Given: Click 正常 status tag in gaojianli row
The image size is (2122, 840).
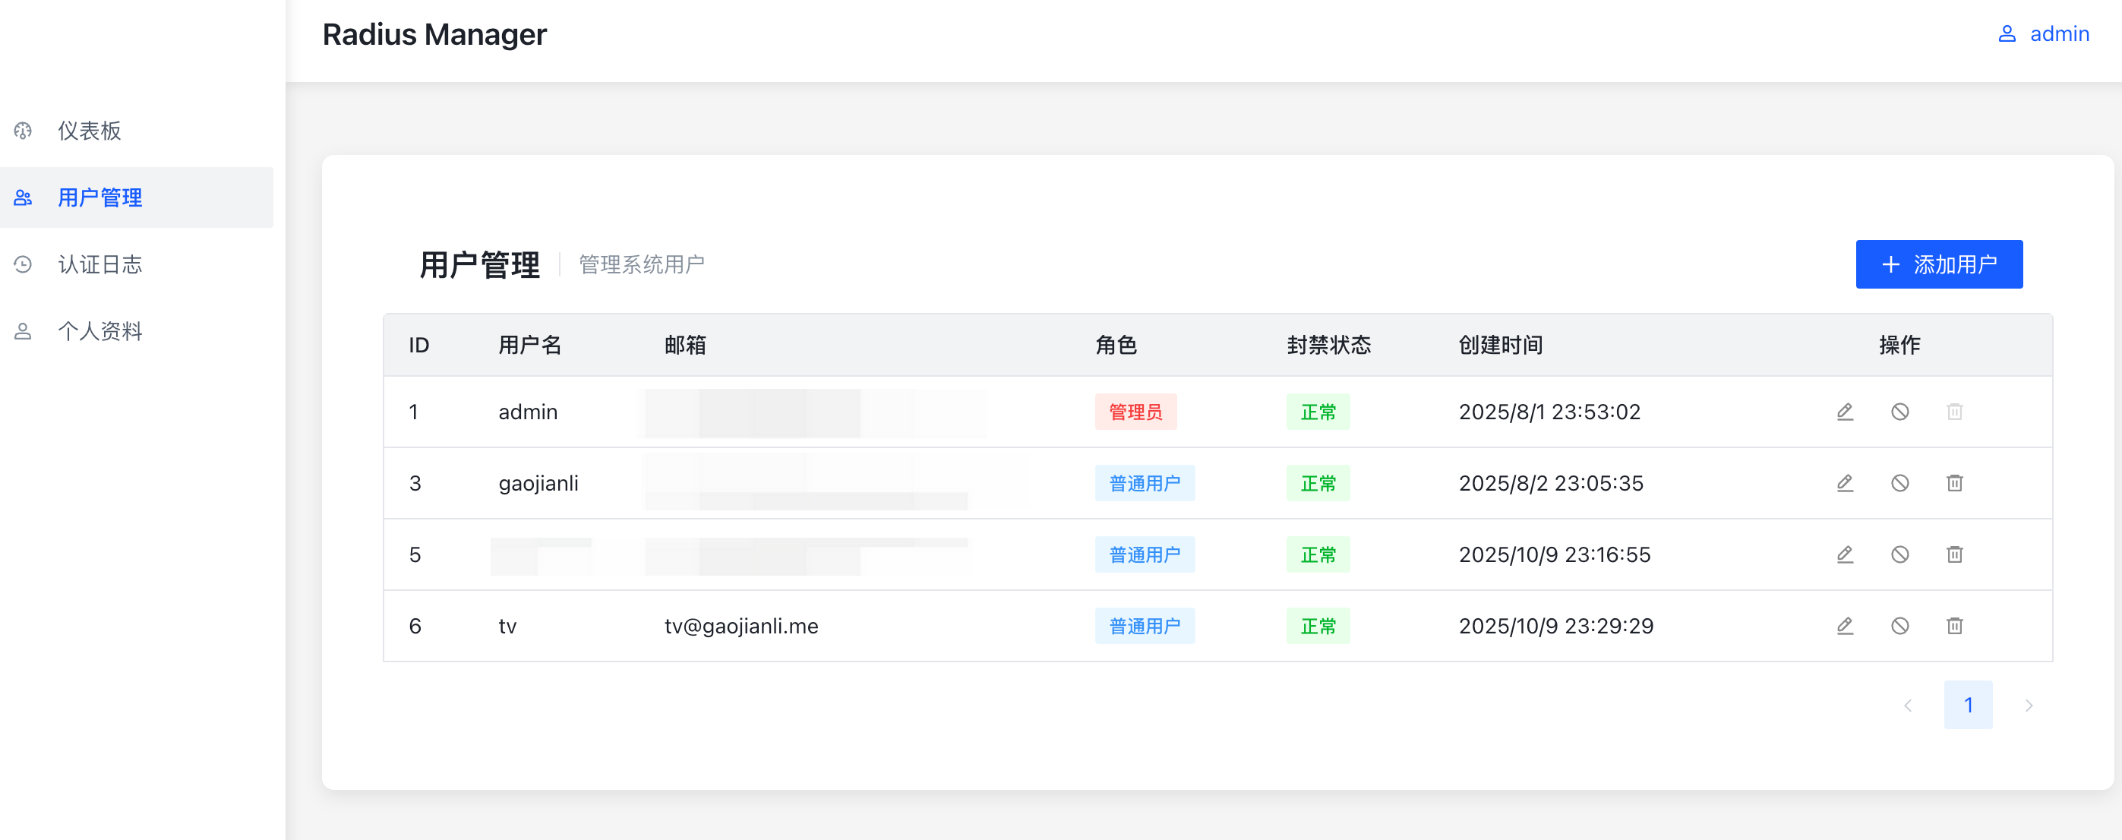Looking at the screenshot, I should (1318, 483).
